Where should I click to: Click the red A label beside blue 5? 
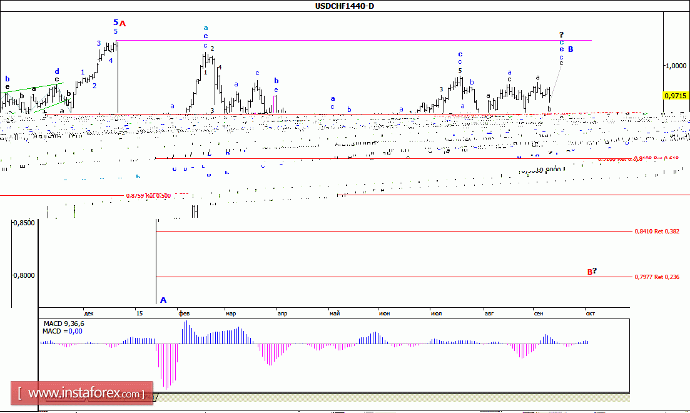pos(123,24)
